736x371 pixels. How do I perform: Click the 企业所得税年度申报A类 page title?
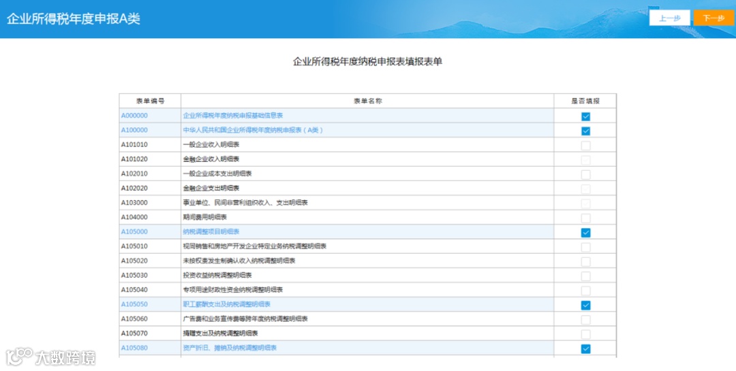(x=73, y=19)
